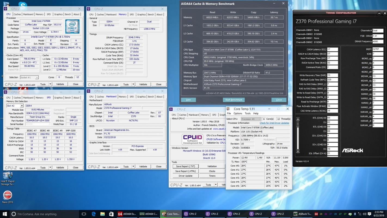Switch to About tab in Mainboard CPU-Z window

point(159,96)
